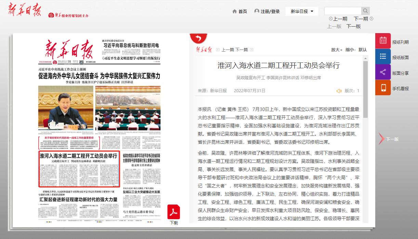Download the page via PDF icon
418x239 pixels.
point(173,212)
